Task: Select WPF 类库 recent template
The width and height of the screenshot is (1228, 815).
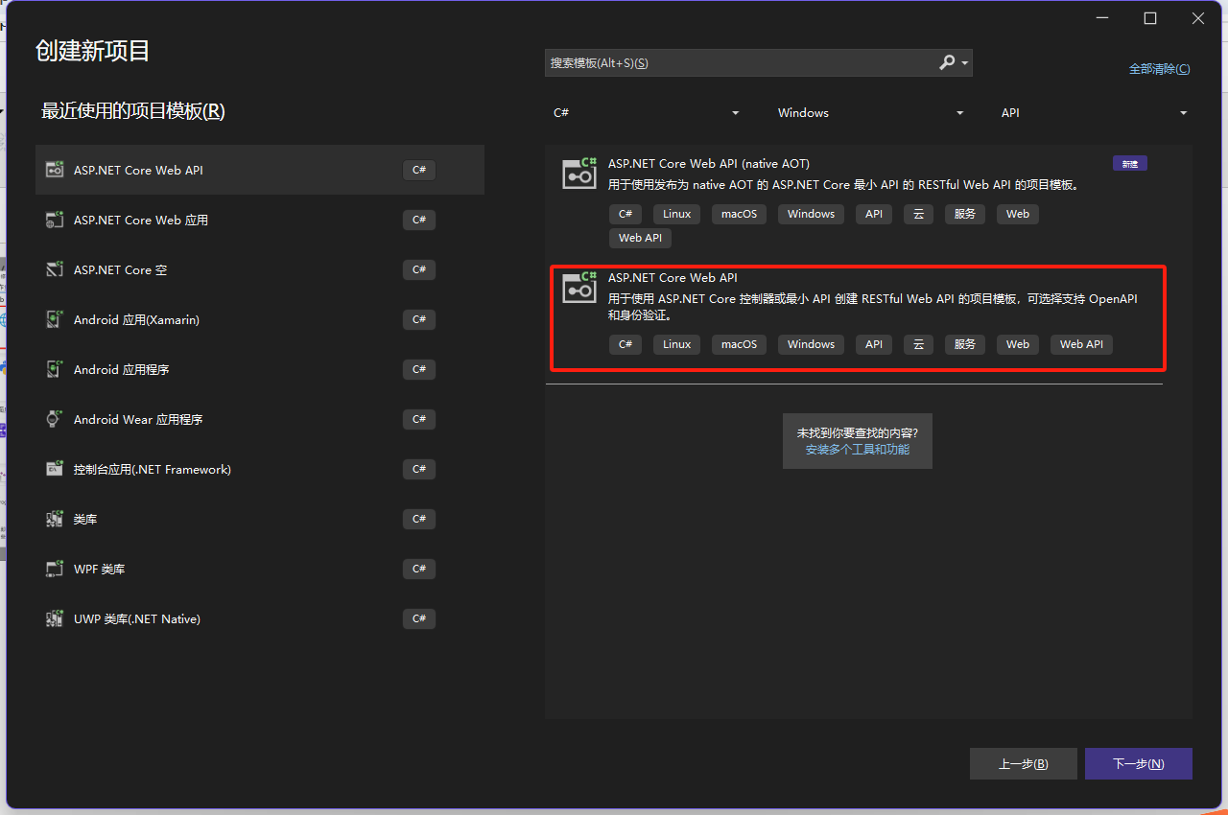Action: click(x=260, y=569)
